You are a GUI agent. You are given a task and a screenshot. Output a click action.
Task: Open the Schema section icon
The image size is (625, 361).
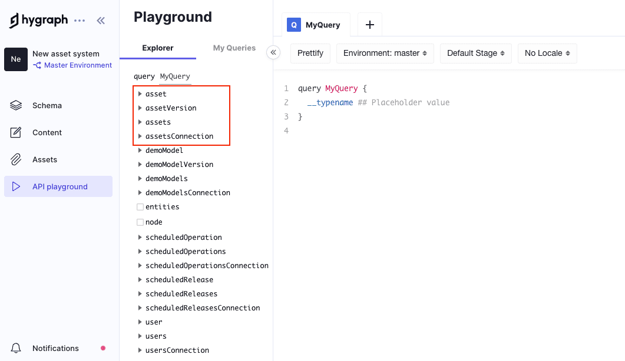[16, 105]
